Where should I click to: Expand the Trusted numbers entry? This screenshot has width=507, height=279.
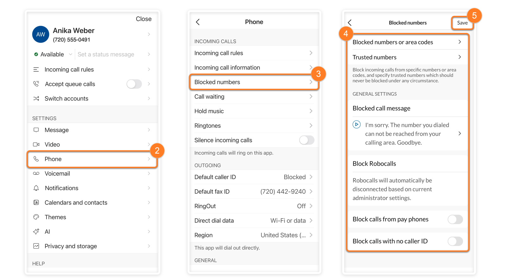click(408, 57)
